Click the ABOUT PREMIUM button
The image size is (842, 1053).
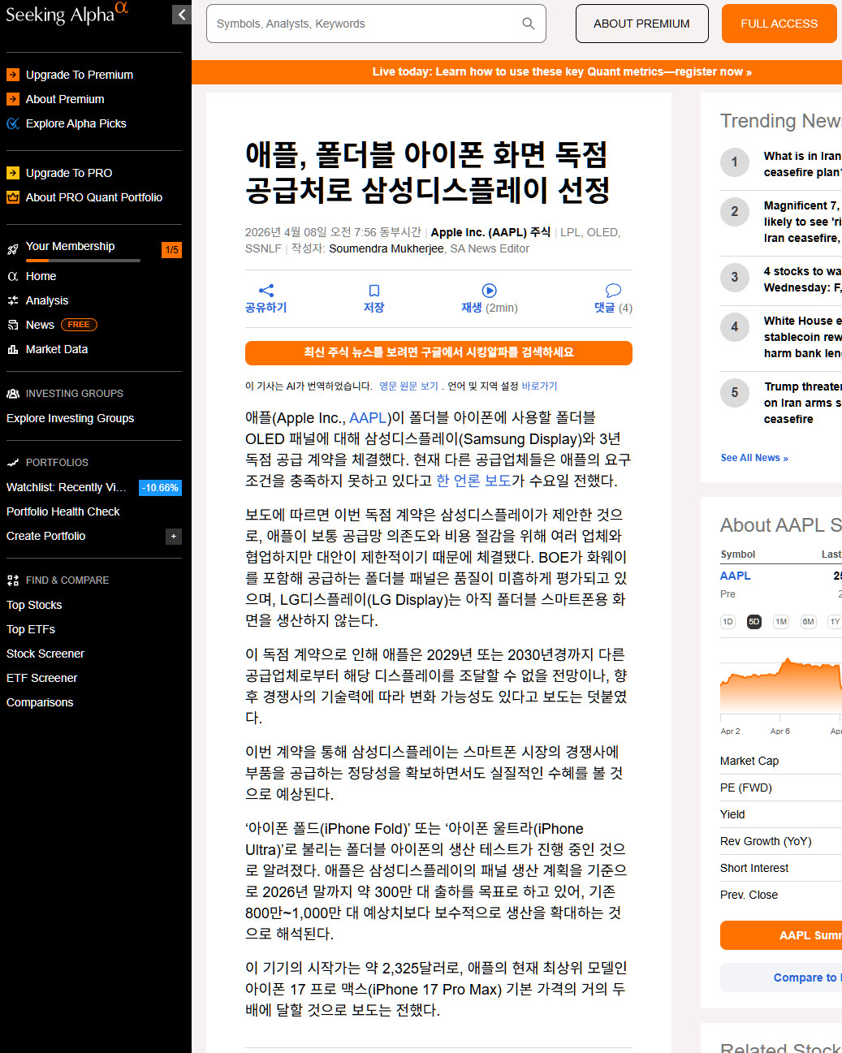click(641, 24)
